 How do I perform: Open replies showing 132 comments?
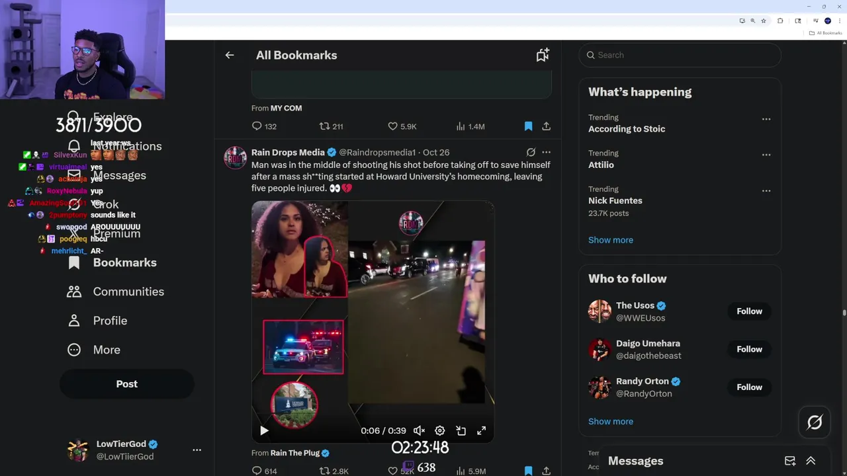(x=264, y=126)
